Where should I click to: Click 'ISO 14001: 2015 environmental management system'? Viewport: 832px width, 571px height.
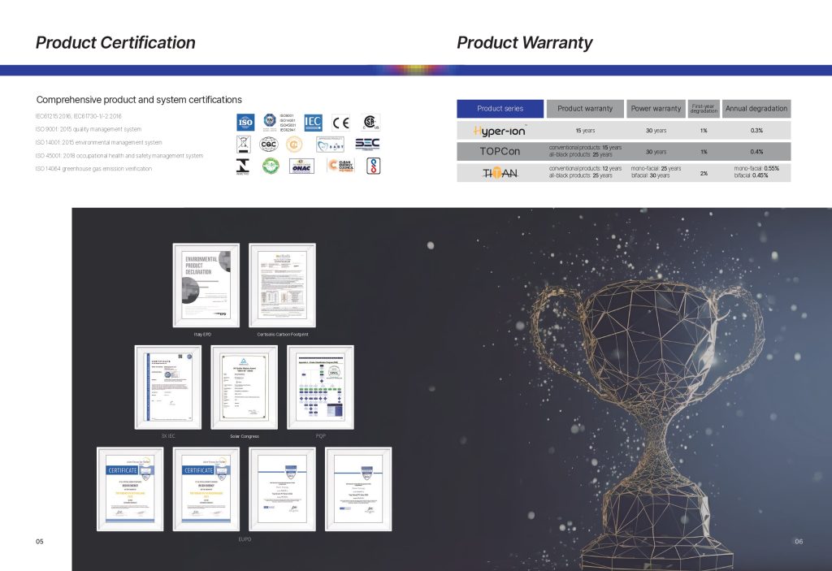(98, 143)
